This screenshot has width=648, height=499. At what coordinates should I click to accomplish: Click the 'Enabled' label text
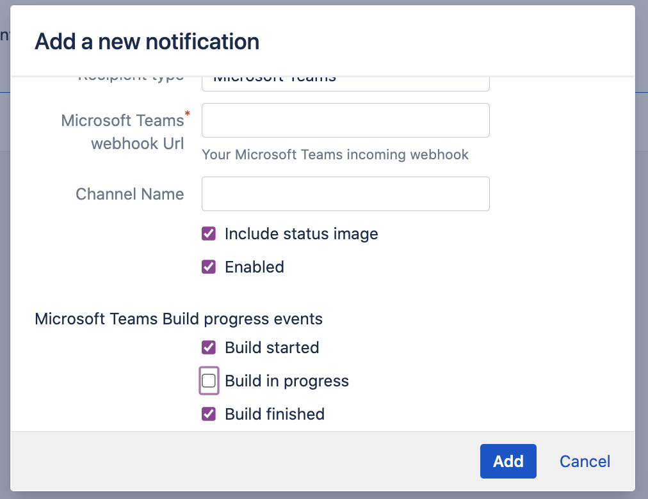254,267
